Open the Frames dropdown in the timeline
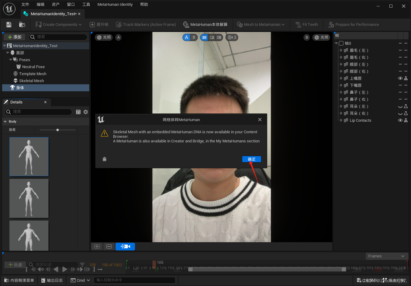 (x=387, y=256)
